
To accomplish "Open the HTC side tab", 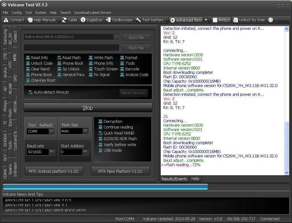I will (10, 64).
